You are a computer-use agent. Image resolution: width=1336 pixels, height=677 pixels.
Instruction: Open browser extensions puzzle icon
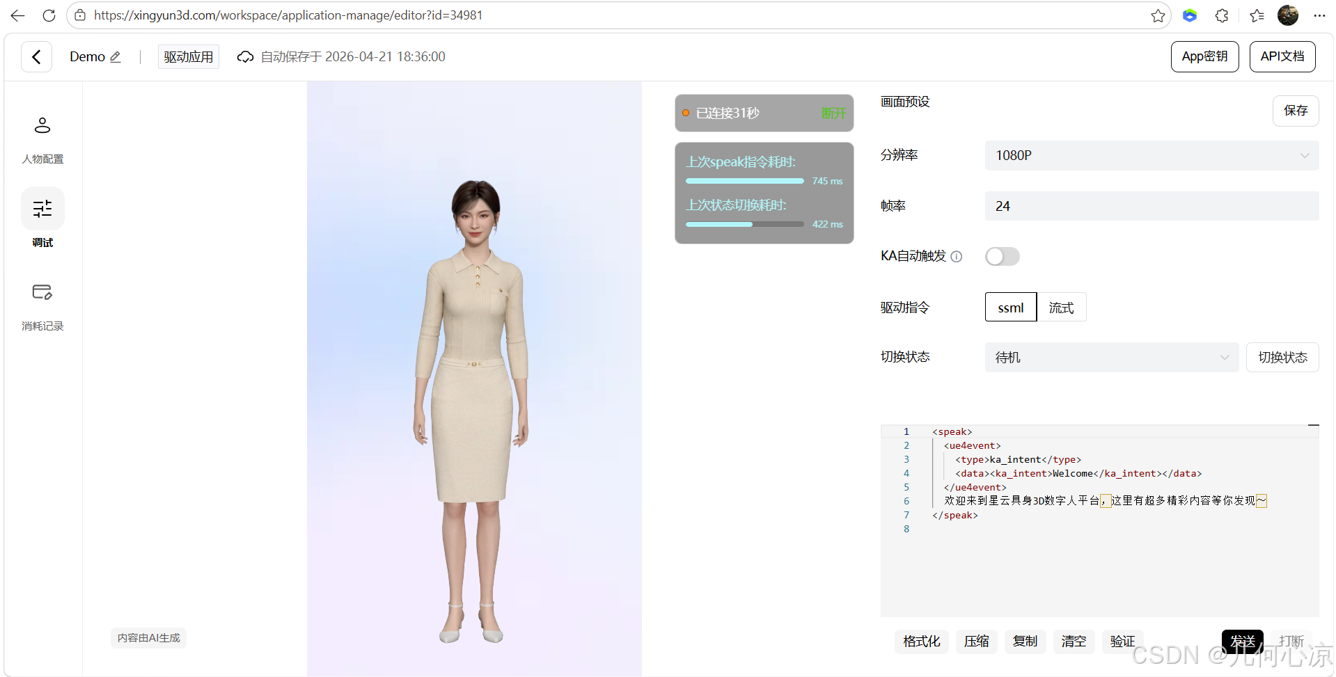[x=1222, y=15]
